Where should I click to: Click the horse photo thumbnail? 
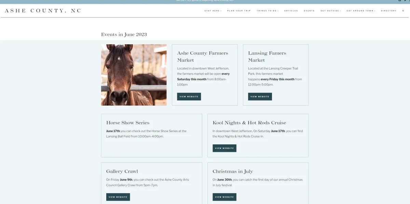[x=134, y=75]
